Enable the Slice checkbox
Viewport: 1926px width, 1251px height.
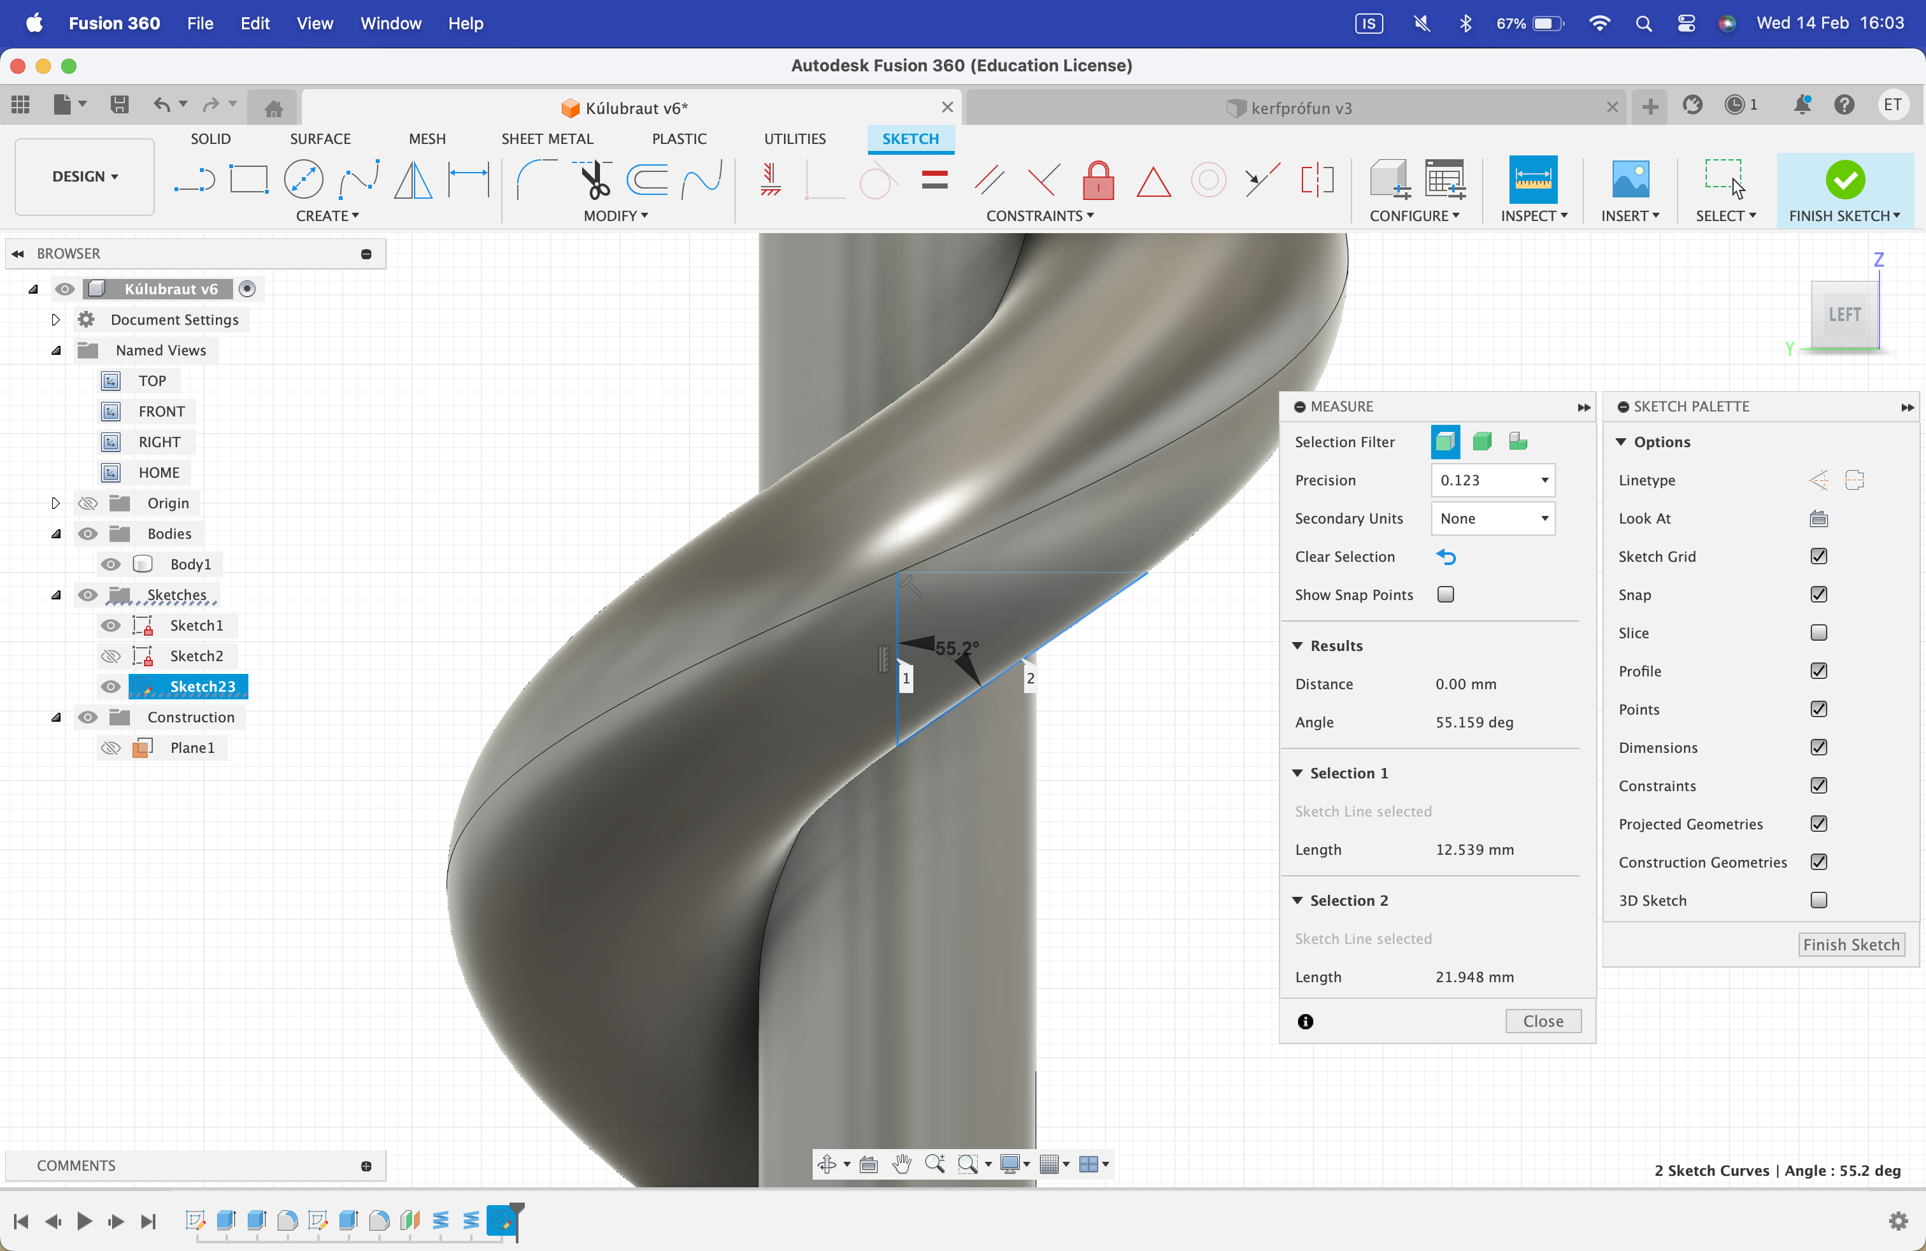(1818, 633)
